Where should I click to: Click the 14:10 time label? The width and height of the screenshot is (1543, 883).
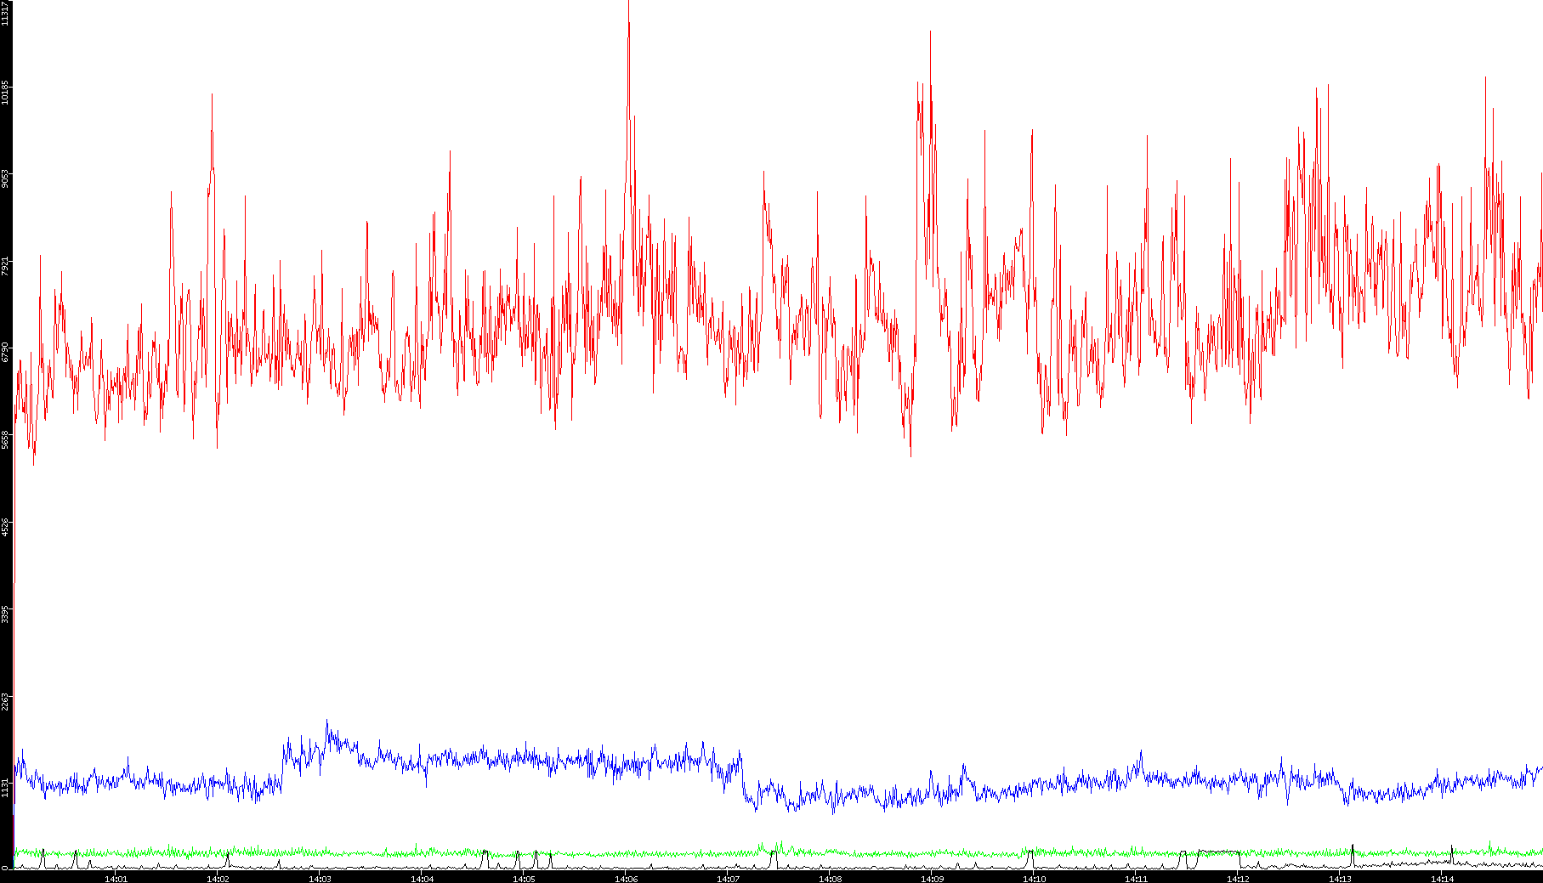(x=1034, y=879)
